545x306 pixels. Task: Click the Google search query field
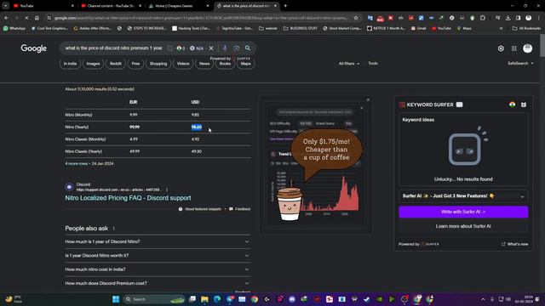coord(113,48)
